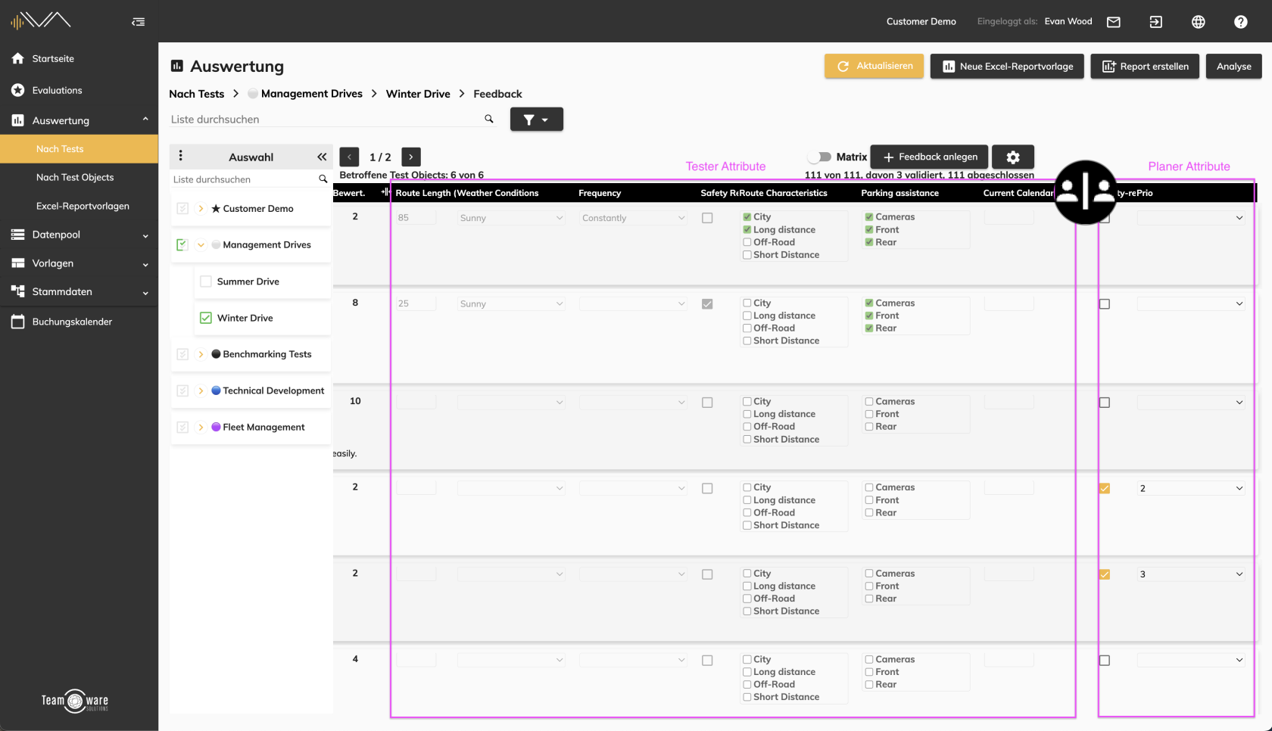The width and height of the screenshot is (1272, 731).
Task: Click the star icon beside Customer Demo
Action: click(x=216, y=209)
